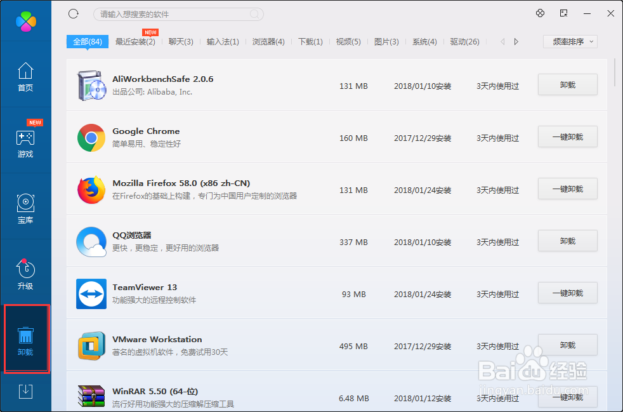
Task: Click the 337 MB size value
Action: coord(353,243)
